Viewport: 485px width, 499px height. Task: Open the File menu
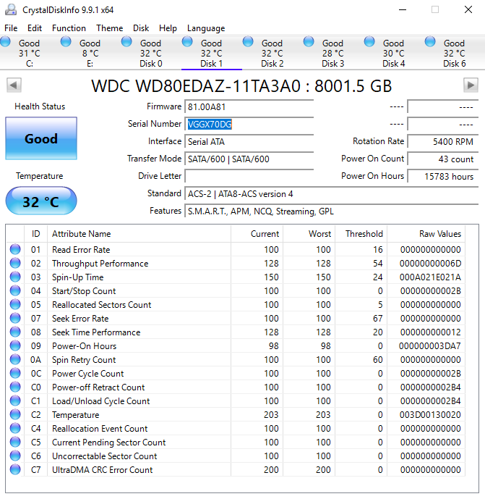(11, 28)
